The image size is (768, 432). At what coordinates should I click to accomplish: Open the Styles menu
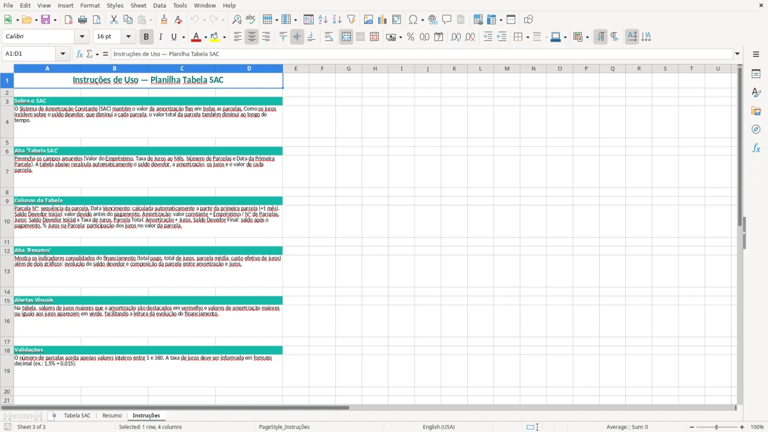pos(115,5)
